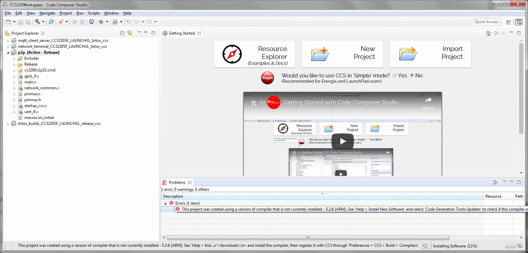Click the Quick Access field
Image resolution: width=528 pixels, height=253 pixels.
[x=486, y=22]
